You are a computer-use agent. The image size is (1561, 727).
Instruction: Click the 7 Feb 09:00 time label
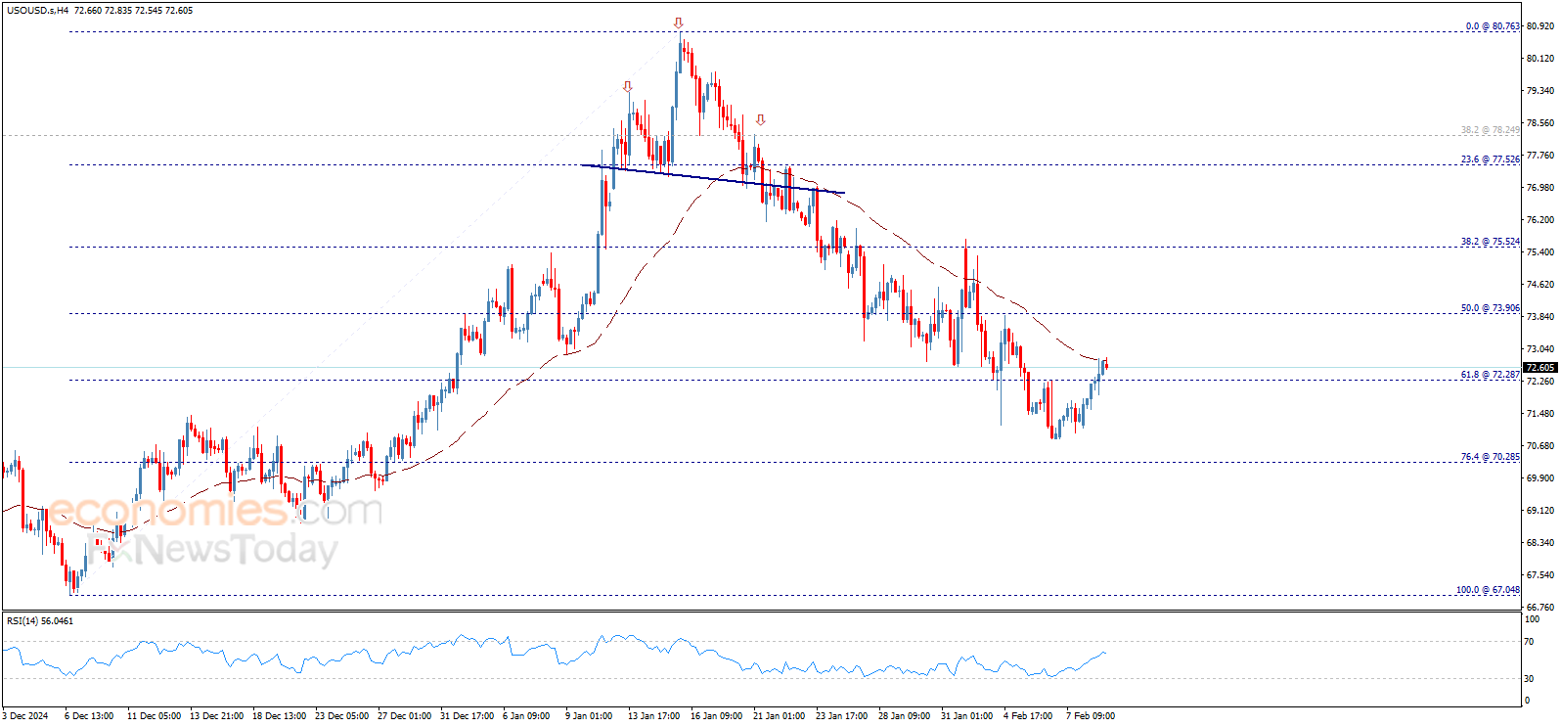(x=1091, y=716)
